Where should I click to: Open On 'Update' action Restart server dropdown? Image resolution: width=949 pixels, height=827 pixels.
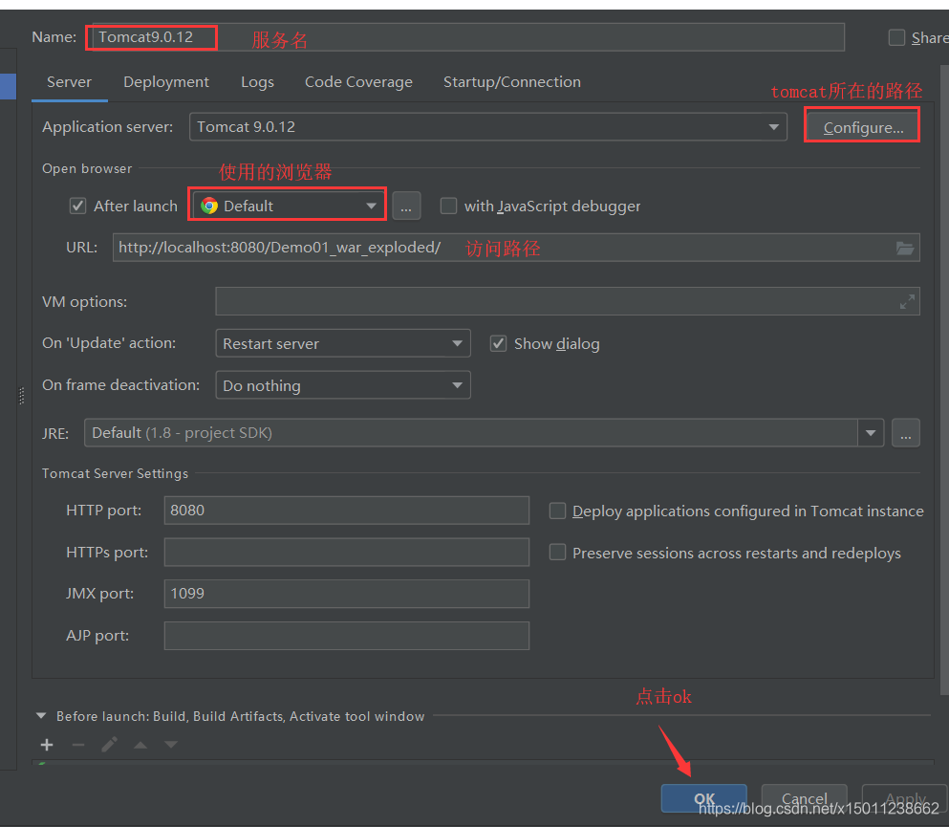click(x=343, y=344)
